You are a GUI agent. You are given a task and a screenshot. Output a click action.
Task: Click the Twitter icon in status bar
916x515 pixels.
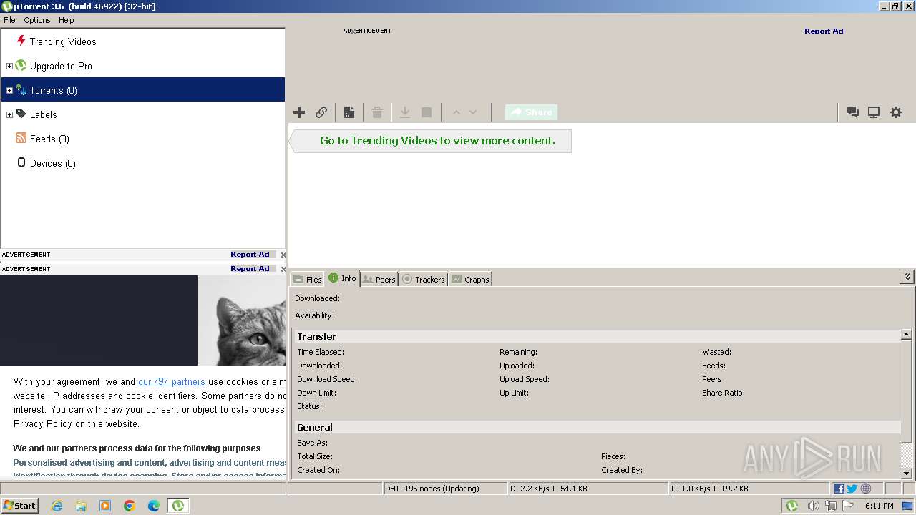[x=852, y=489]
